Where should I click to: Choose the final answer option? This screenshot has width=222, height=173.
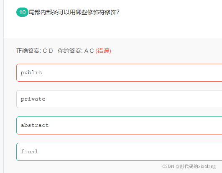119,152
